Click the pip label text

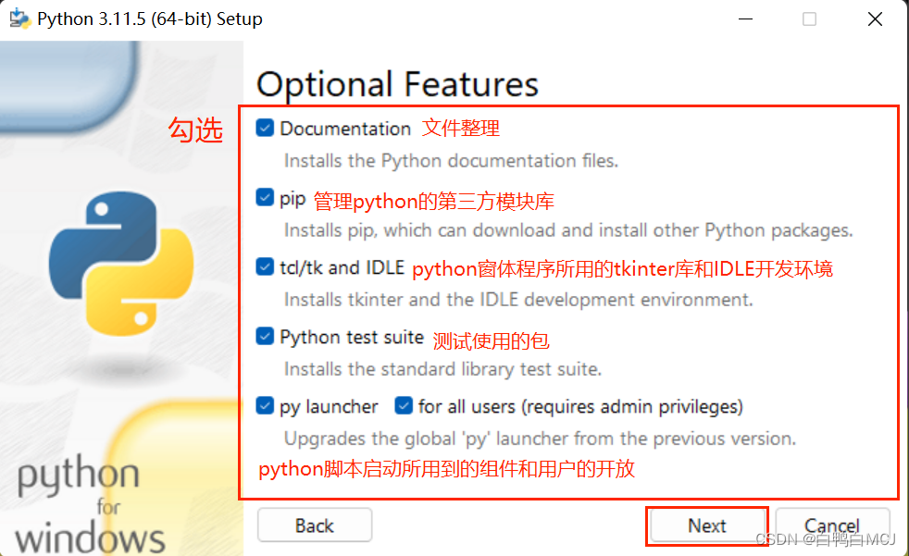click(293, 199)
